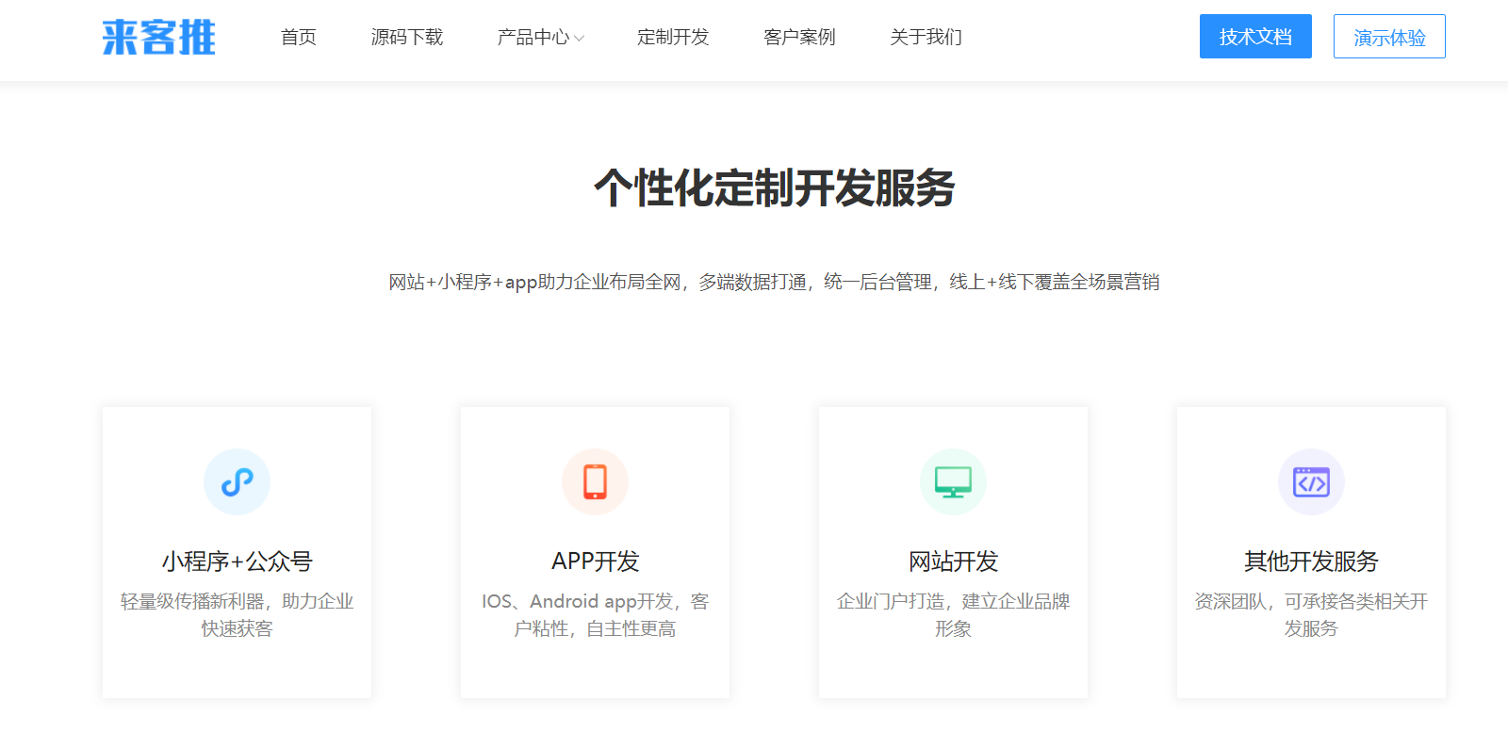Click the blue 技术文档 button

click(x=1255, y=37)
